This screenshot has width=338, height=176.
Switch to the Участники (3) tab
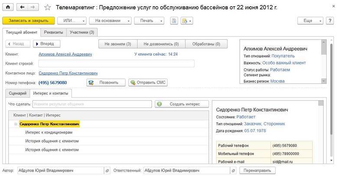point(82,33)
